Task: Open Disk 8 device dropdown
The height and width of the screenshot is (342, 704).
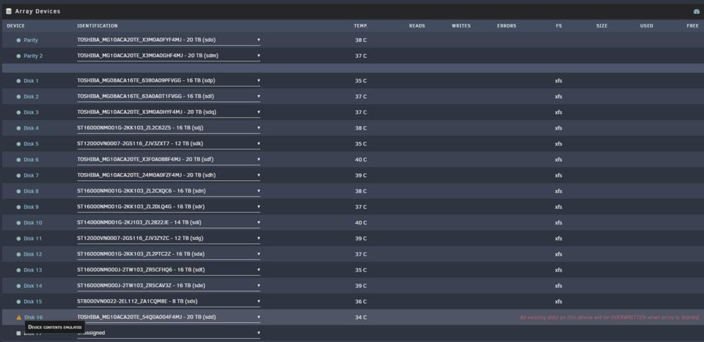Action: pyautogui.click(x=168, y=191)
